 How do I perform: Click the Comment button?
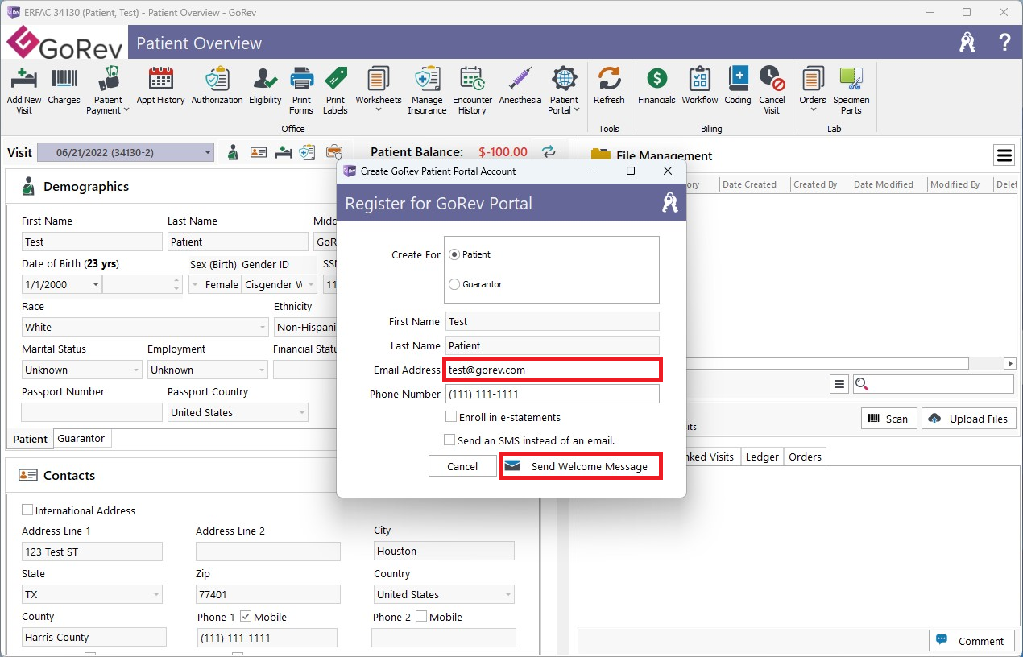click(972, 641)
